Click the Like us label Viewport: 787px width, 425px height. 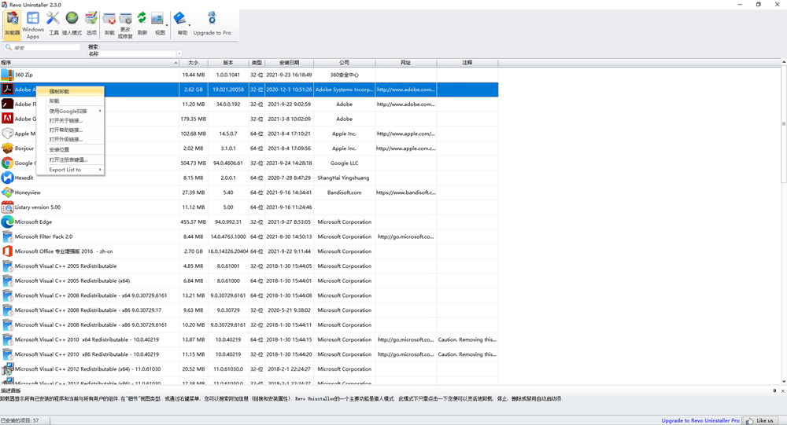coord(765,420)
